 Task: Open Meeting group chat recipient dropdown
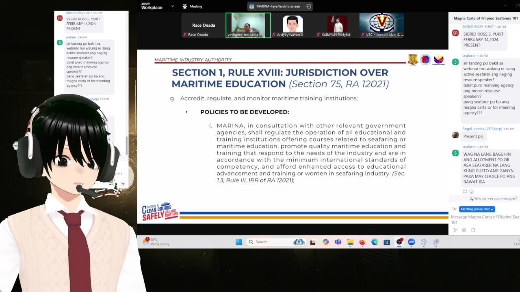coord(477,209)
